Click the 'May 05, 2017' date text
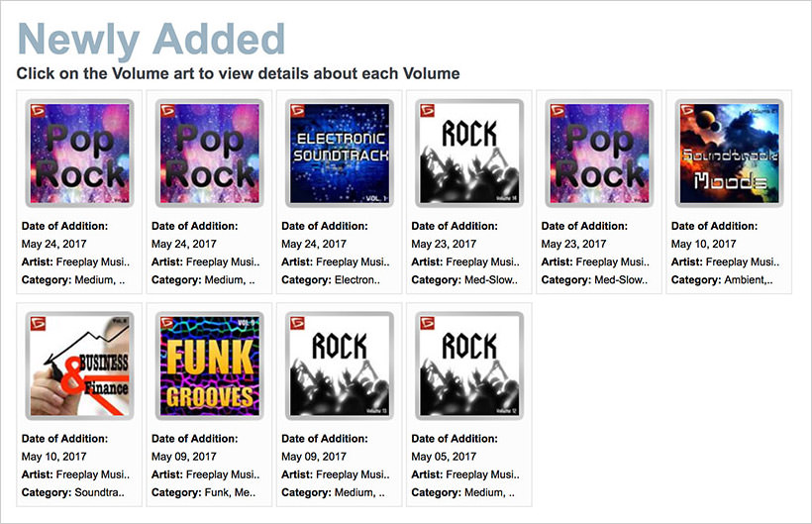 pyautogui.click(x=444, y=457)
